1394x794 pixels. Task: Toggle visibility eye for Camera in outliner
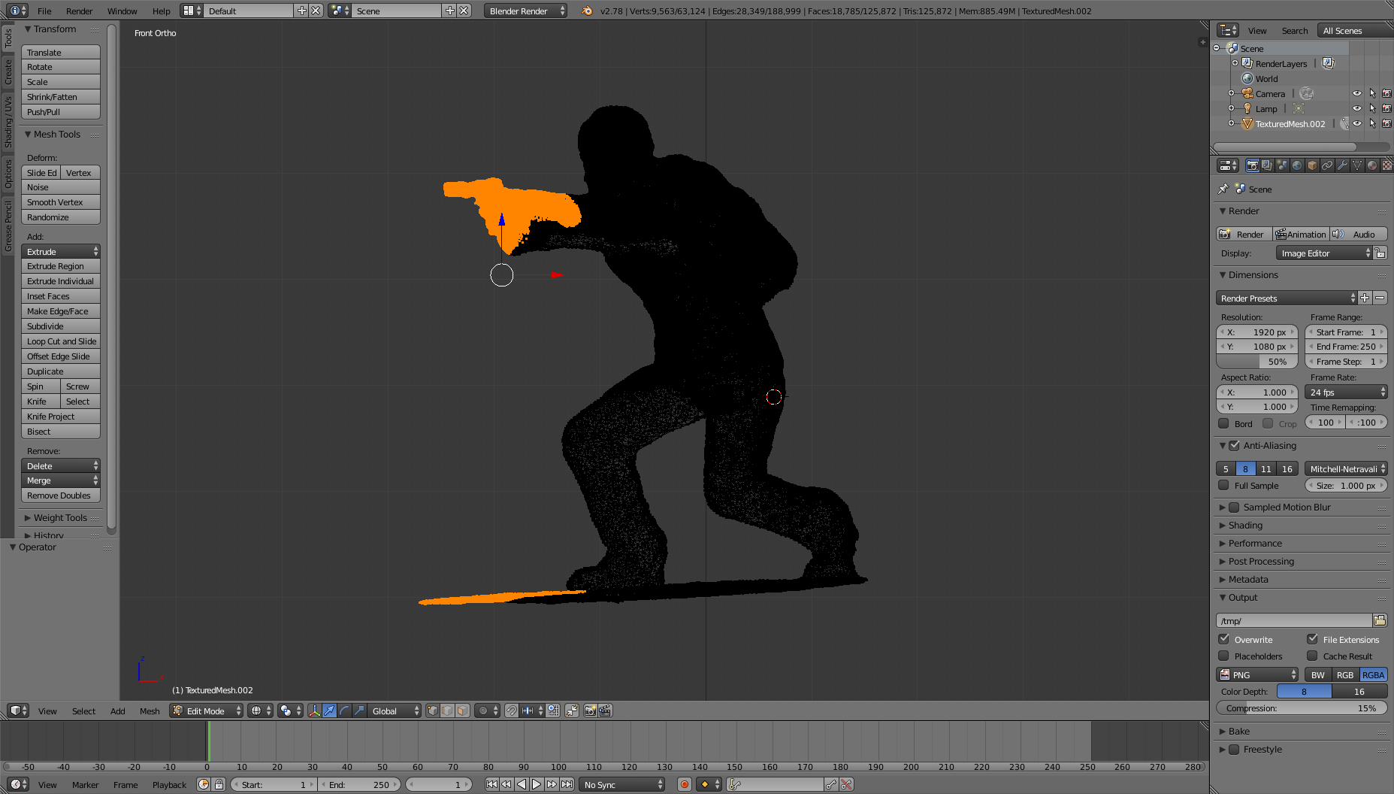pyautogui.click(x=1357, y=93)
